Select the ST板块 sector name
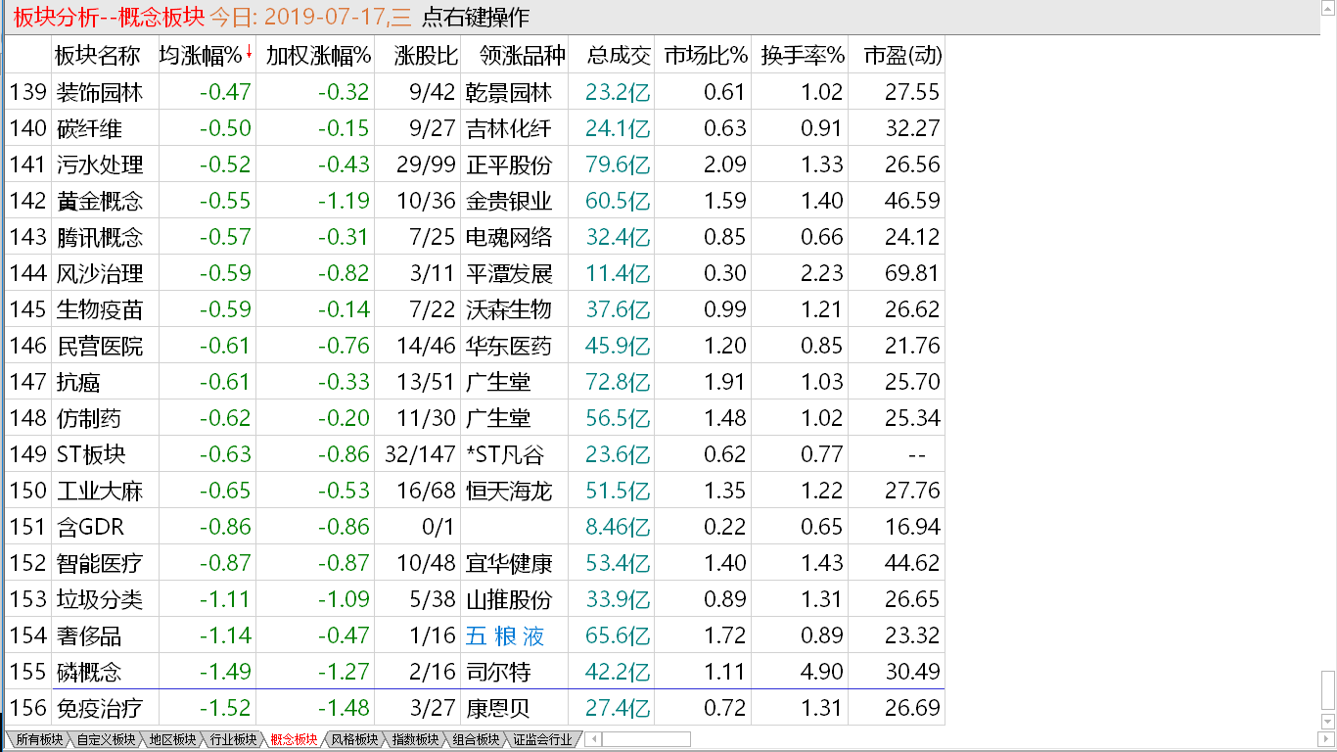Screen dimensions: 1337x752 pyautogui.click(x=92, y=454)
